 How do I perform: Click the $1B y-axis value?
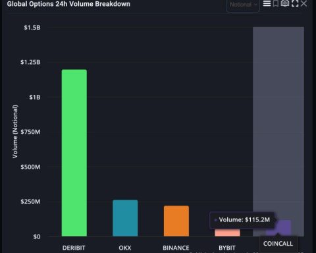(35, 98)
